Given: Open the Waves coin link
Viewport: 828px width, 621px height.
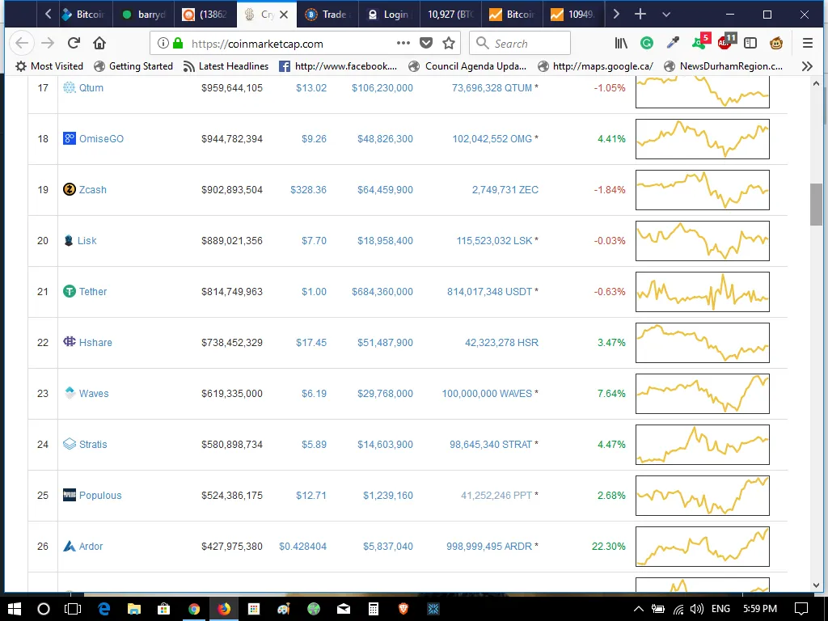Looking at the screenshot, I should pyautogui.click(x=94, y=394).
